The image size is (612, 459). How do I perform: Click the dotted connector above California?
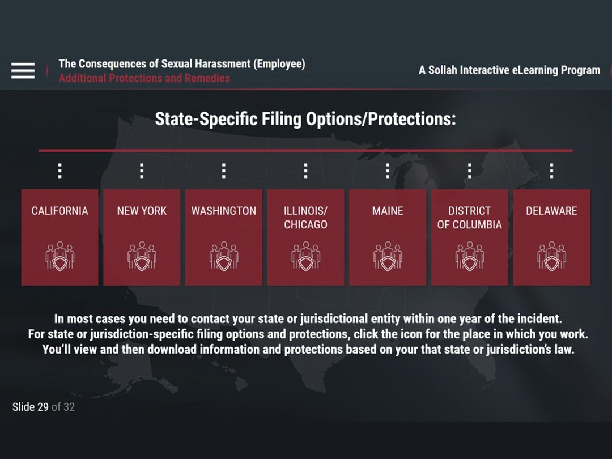click(59, 171)
